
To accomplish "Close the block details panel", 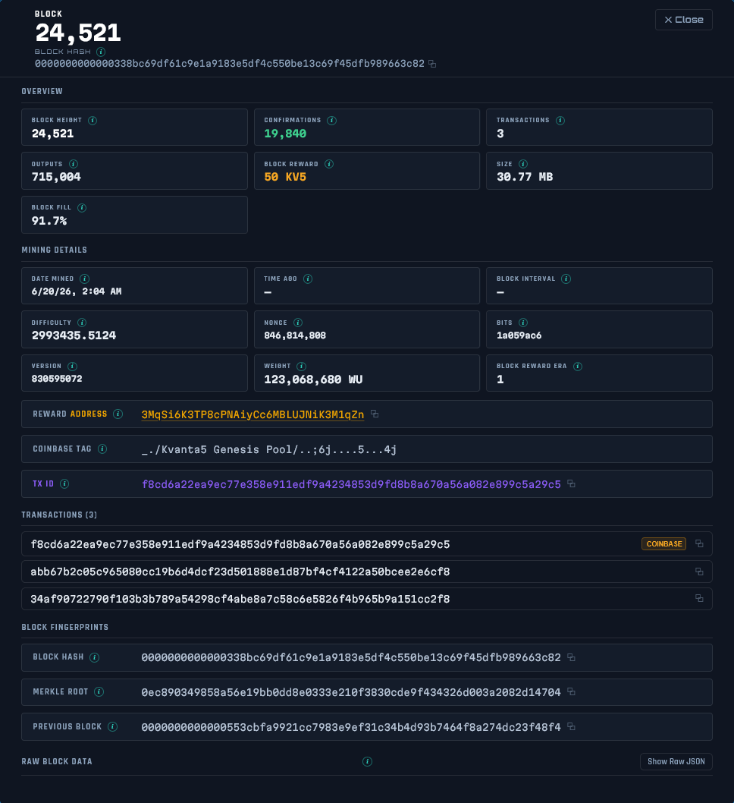I will tap(683, 20).
